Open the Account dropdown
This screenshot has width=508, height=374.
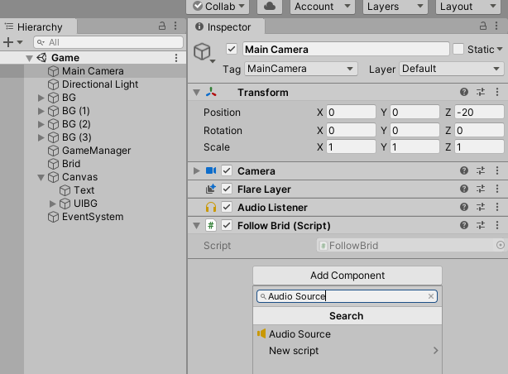[x=323, y=7]
